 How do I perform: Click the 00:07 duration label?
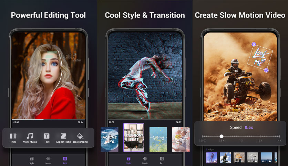point(179,122)
